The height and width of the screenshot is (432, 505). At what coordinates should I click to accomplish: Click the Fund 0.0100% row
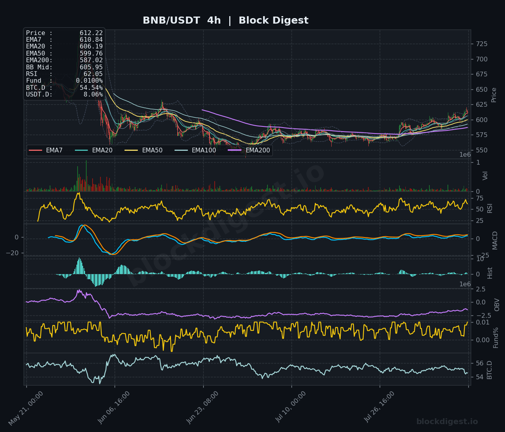coord(64,81)
